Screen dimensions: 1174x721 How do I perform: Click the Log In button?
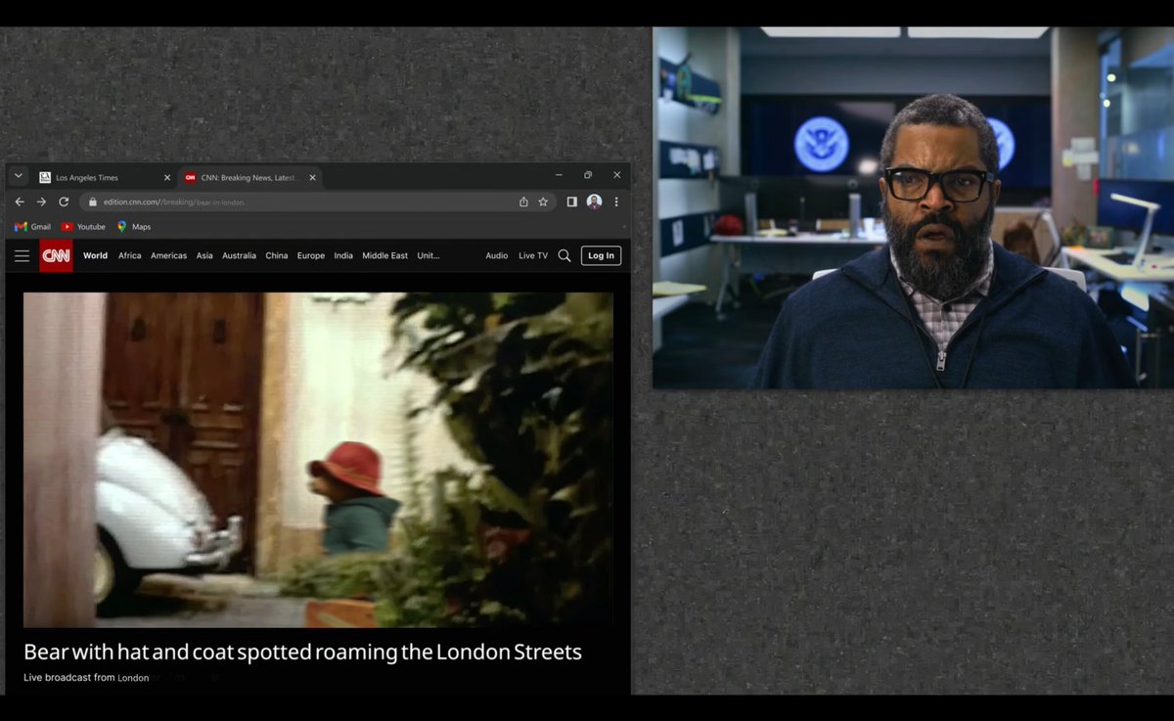(x=600, y=255)
